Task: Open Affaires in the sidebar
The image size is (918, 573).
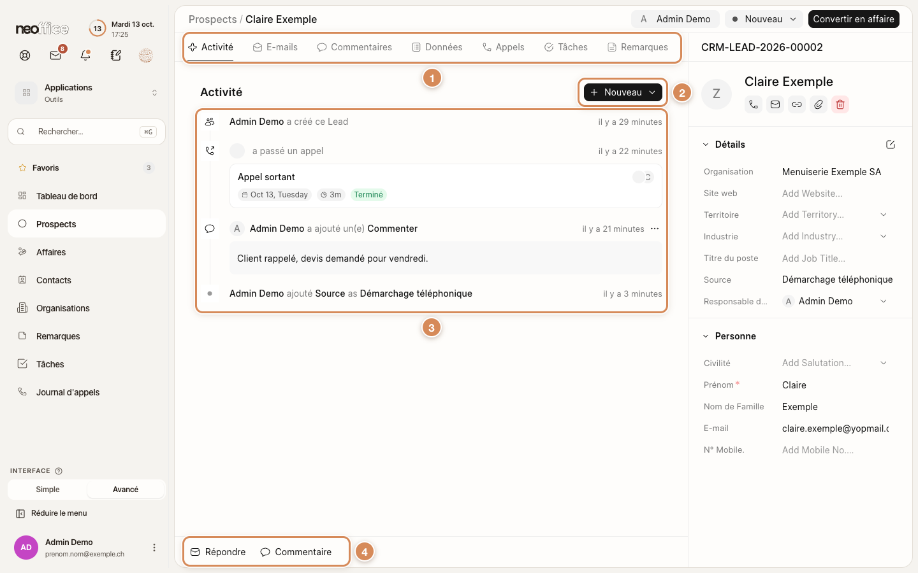Action: pos(87,252)
